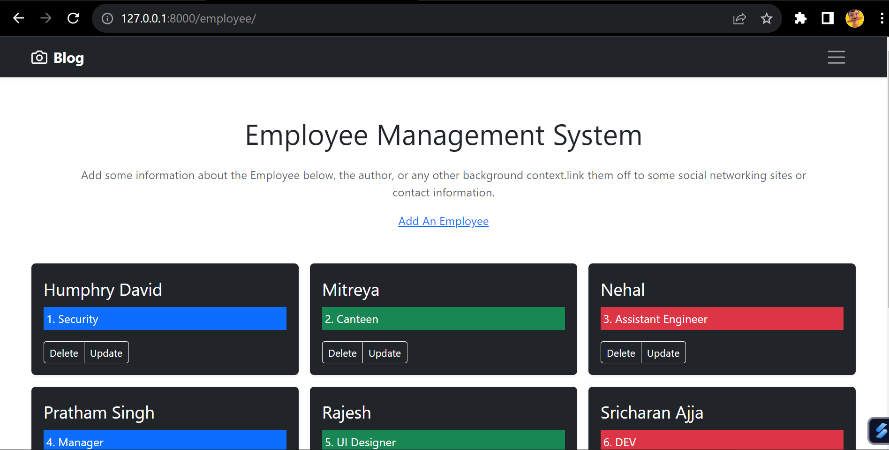The width and height of the screenshot is (889, 450).
Task: Open the Chrome three-dot menu
Action: point(881,18)
